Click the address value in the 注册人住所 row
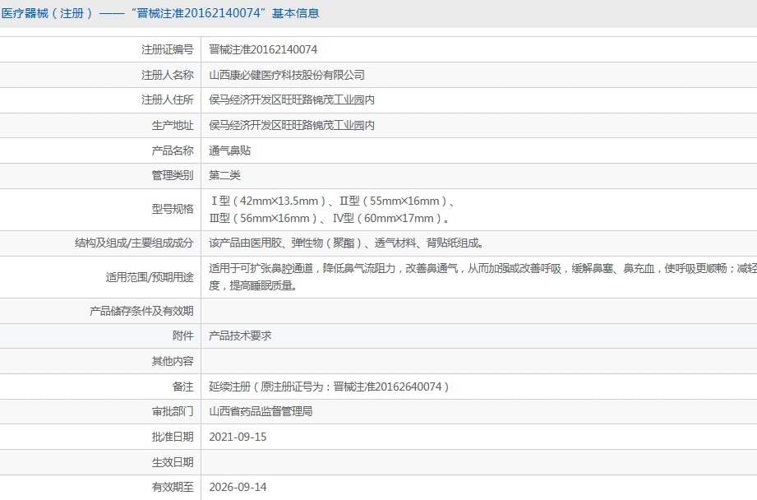The width and height of the screenshot is (757, 500). [x=292, y=100]
